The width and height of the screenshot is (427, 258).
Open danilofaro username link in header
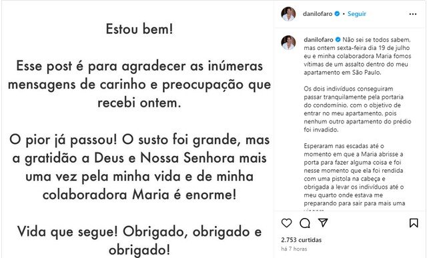click(318, 13)
